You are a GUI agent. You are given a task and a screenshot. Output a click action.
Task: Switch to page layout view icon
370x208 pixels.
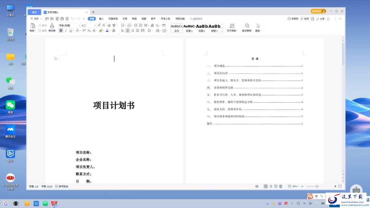point(266,186)
